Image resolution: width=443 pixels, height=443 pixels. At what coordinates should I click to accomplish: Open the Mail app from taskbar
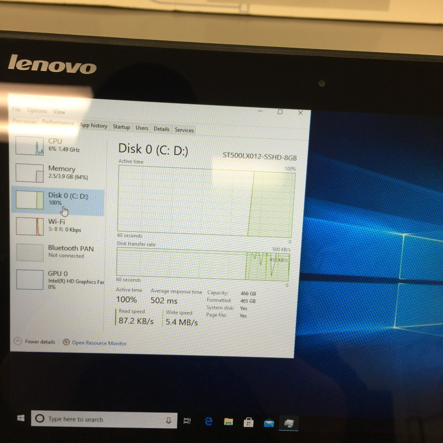click(269, 423)
